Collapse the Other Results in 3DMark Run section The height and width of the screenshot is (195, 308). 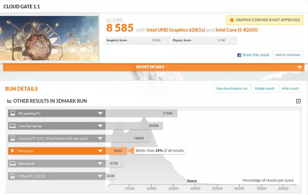[x=298, y=101]
